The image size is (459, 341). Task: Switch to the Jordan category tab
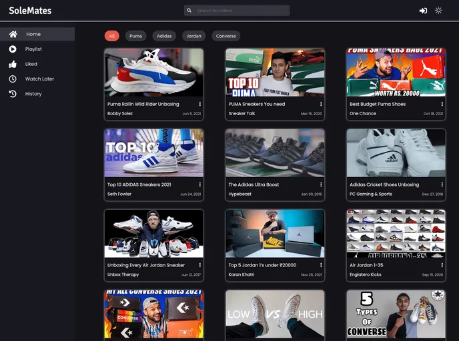[193, 36]
